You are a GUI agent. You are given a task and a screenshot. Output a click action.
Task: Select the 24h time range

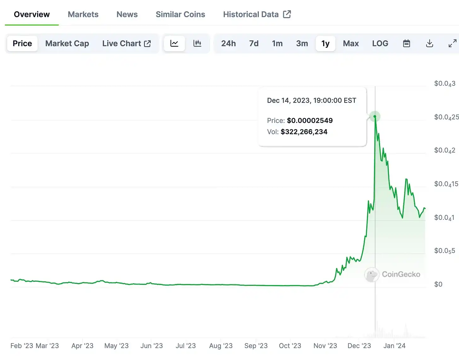click(229, 43)
